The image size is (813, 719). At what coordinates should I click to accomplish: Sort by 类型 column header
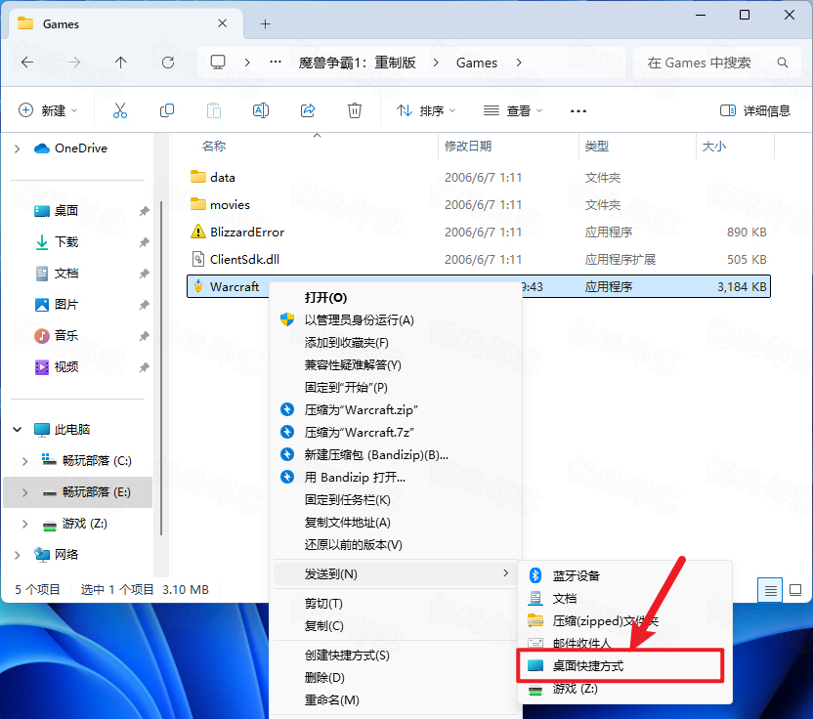[x=596, y=147]
